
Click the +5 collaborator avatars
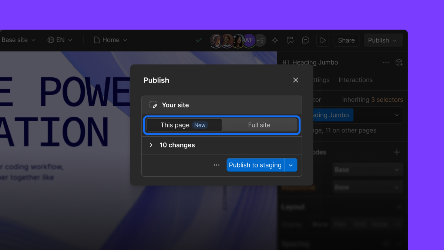260,40
